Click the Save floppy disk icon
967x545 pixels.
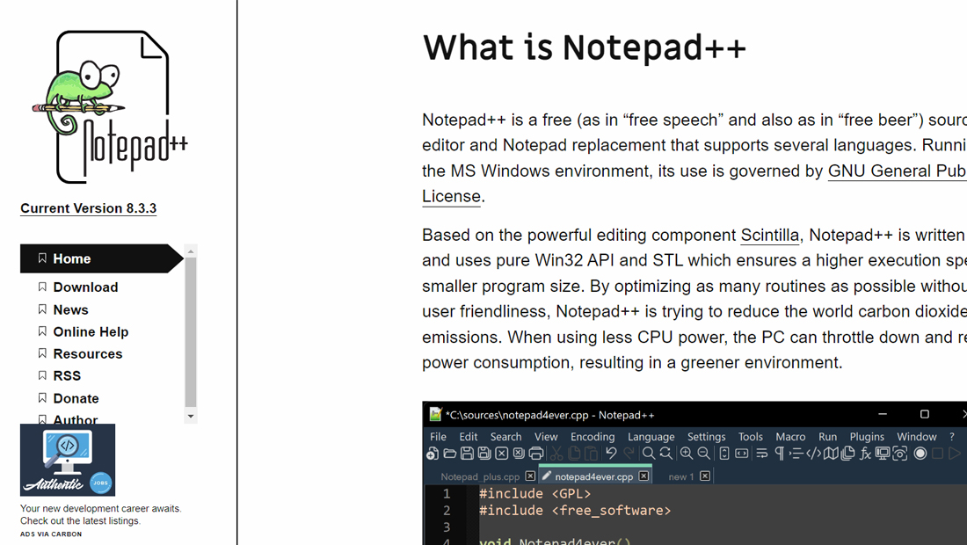pyautogui.click(x=467, y=454)
